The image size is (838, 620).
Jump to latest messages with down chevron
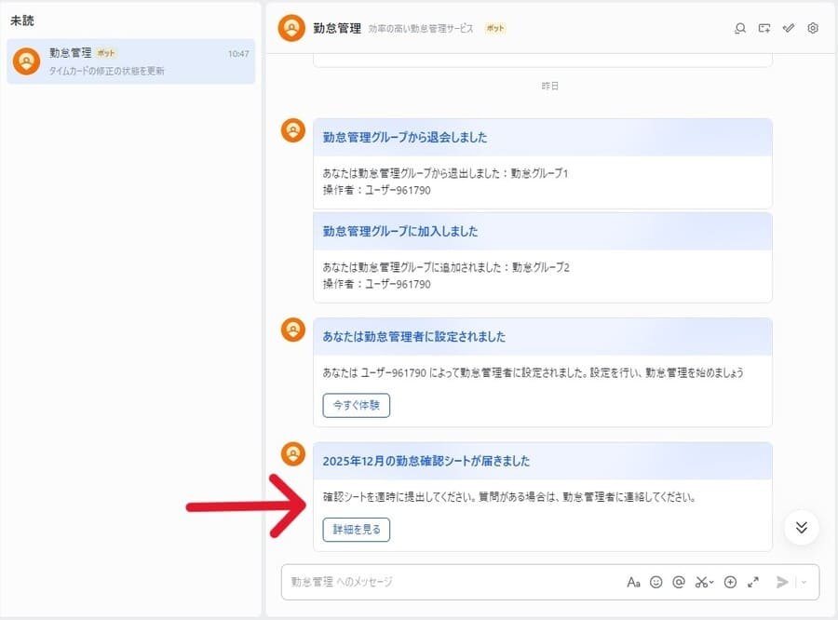pyautogui.click(x=801, y=527)
